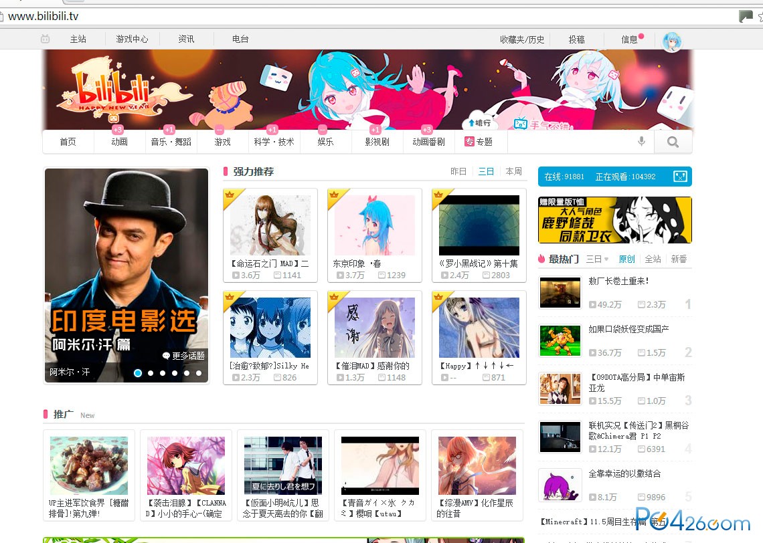The image size is (763, 543).
Task: Open the 【Happy】 arrows video thumbnail
Action: pyautogui.click(x=479, y=328)
